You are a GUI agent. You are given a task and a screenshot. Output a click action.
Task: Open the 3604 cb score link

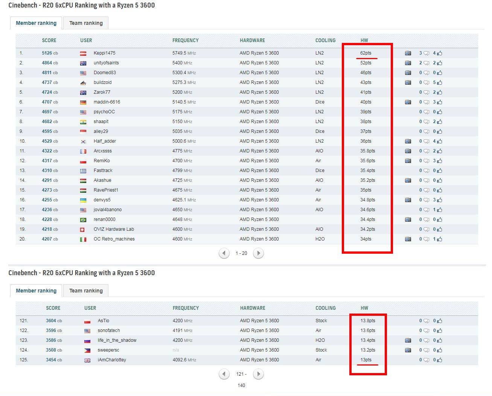(x=54, y=321)
